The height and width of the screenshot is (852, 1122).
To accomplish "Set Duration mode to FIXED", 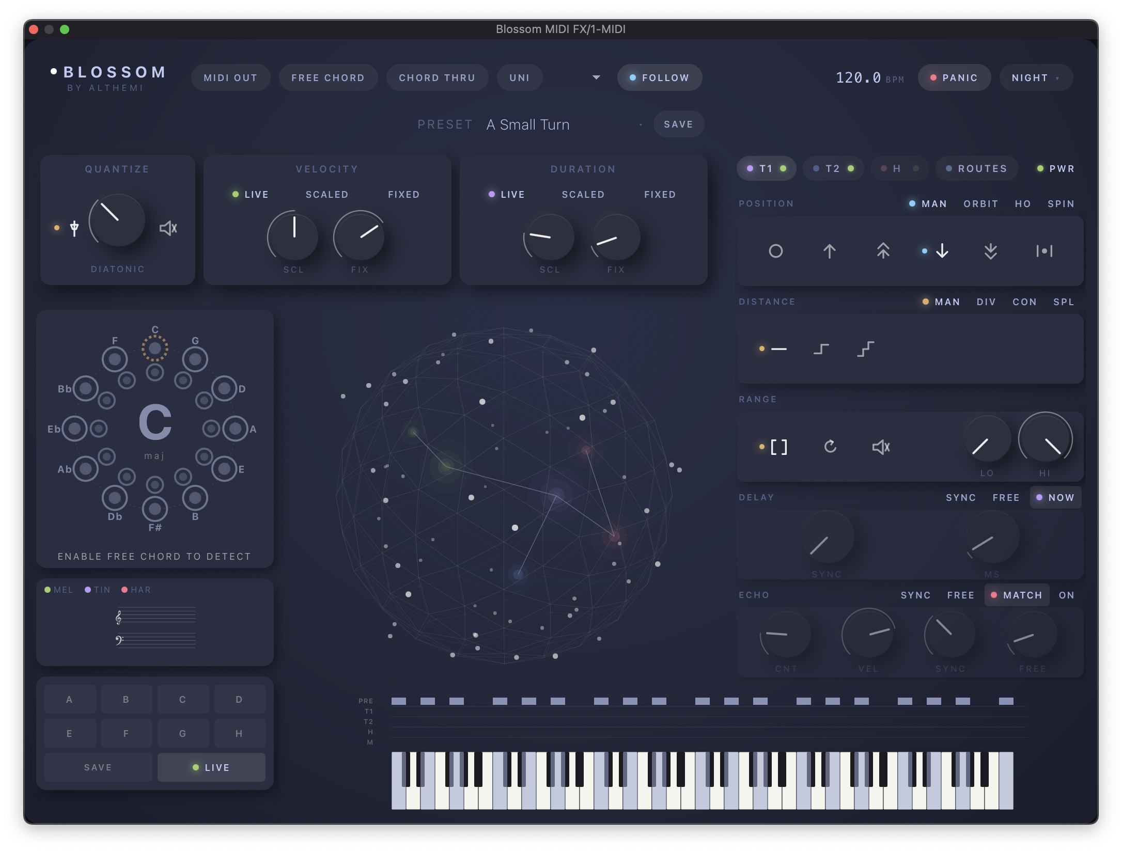I will 660,195.
